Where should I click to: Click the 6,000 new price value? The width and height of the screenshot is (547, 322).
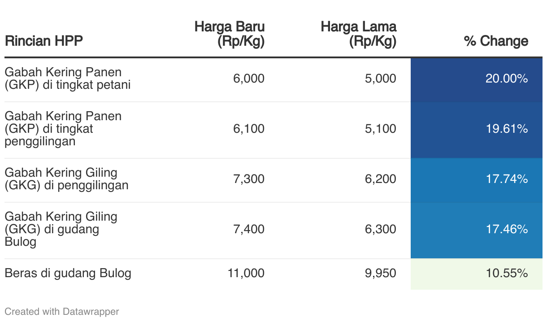[249, 78]
